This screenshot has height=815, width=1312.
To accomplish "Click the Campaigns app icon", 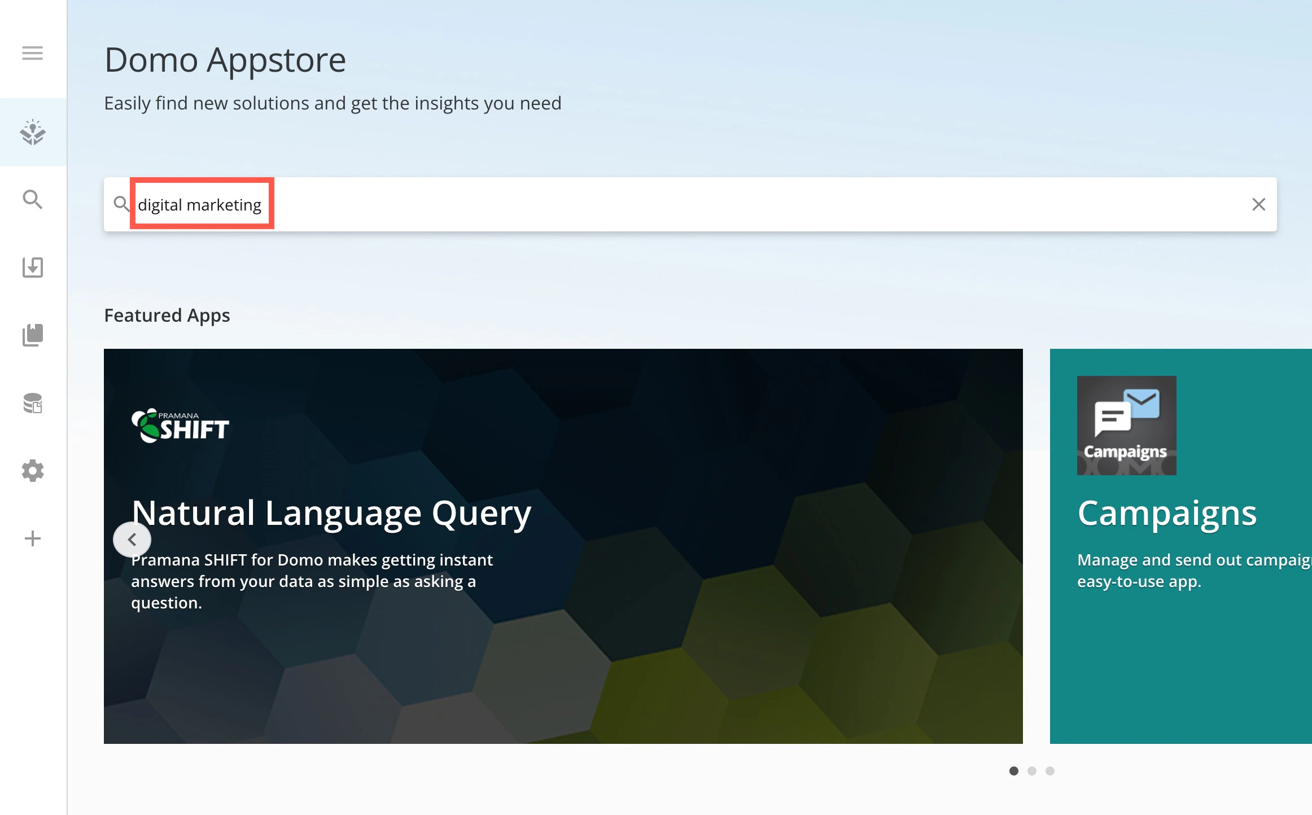I will [1126, 426].
